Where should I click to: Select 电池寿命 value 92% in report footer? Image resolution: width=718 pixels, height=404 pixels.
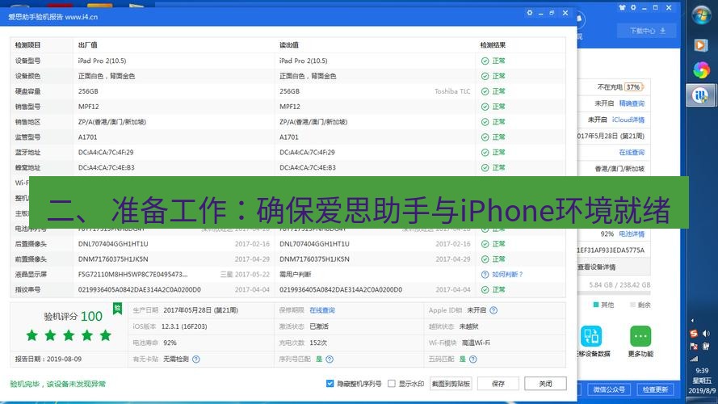(170, 343)
